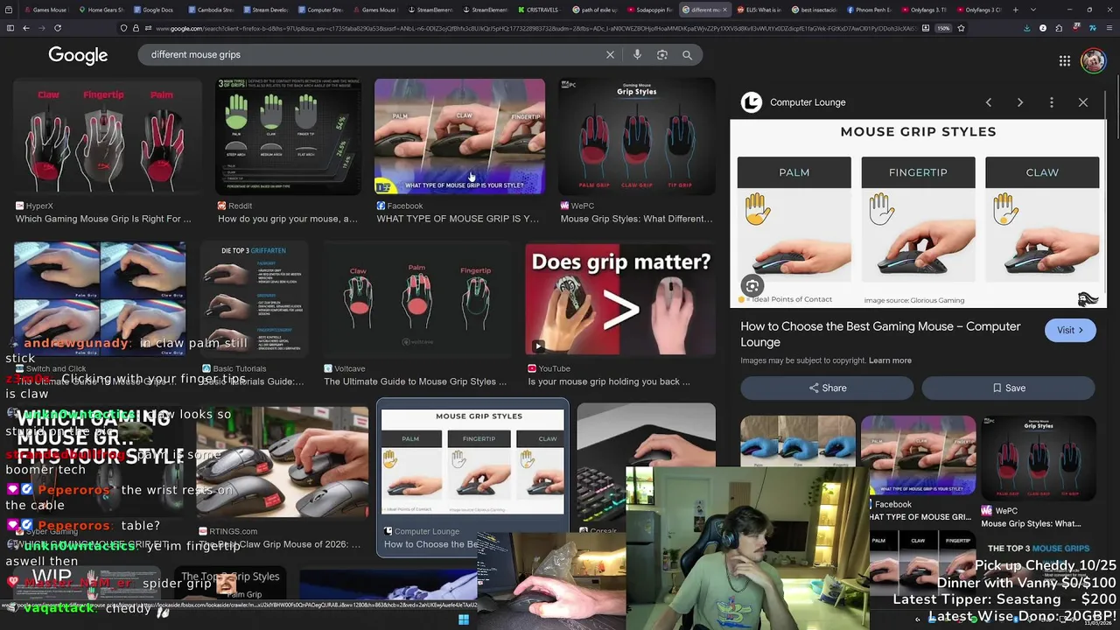
Task: Open the Learn more copyright link
Action: [x=890, y=360]
